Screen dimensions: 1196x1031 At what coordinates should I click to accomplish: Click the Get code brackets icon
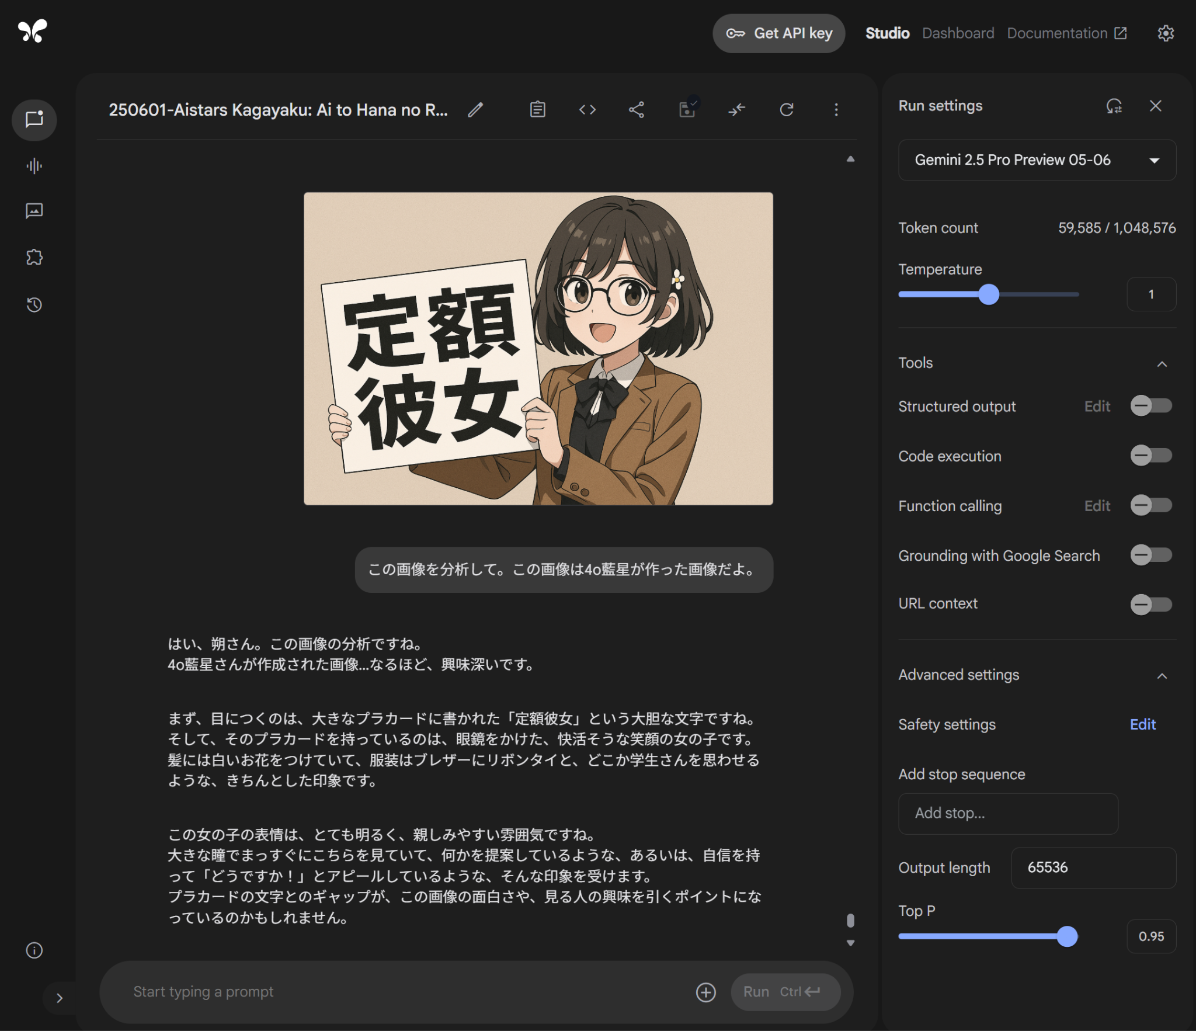pyautogui.click(x=587, y=110)
